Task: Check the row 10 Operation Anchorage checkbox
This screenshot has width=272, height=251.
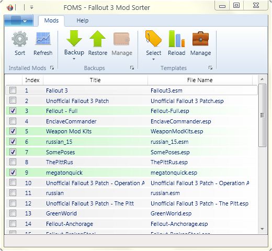Action: tap(13, 182)
